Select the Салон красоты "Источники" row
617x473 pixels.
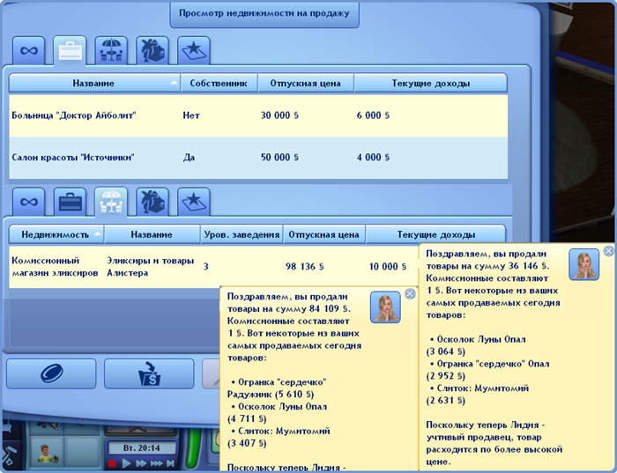click(258, 158)
